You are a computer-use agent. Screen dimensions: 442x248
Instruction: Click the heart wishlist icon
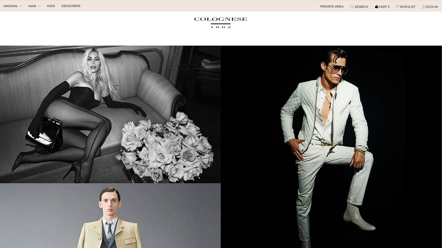pyautogui.click(x=397, y=7)
